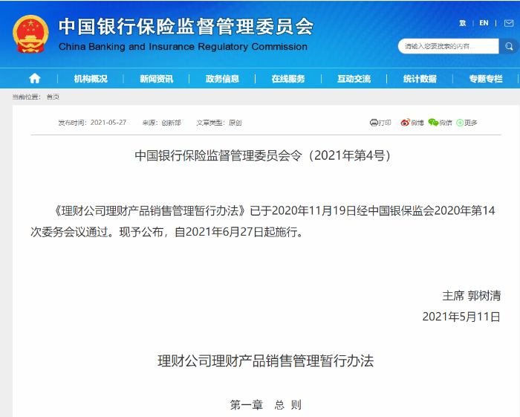Click the national emblem logo
The image size is (520, 417).
click(30, 34)
